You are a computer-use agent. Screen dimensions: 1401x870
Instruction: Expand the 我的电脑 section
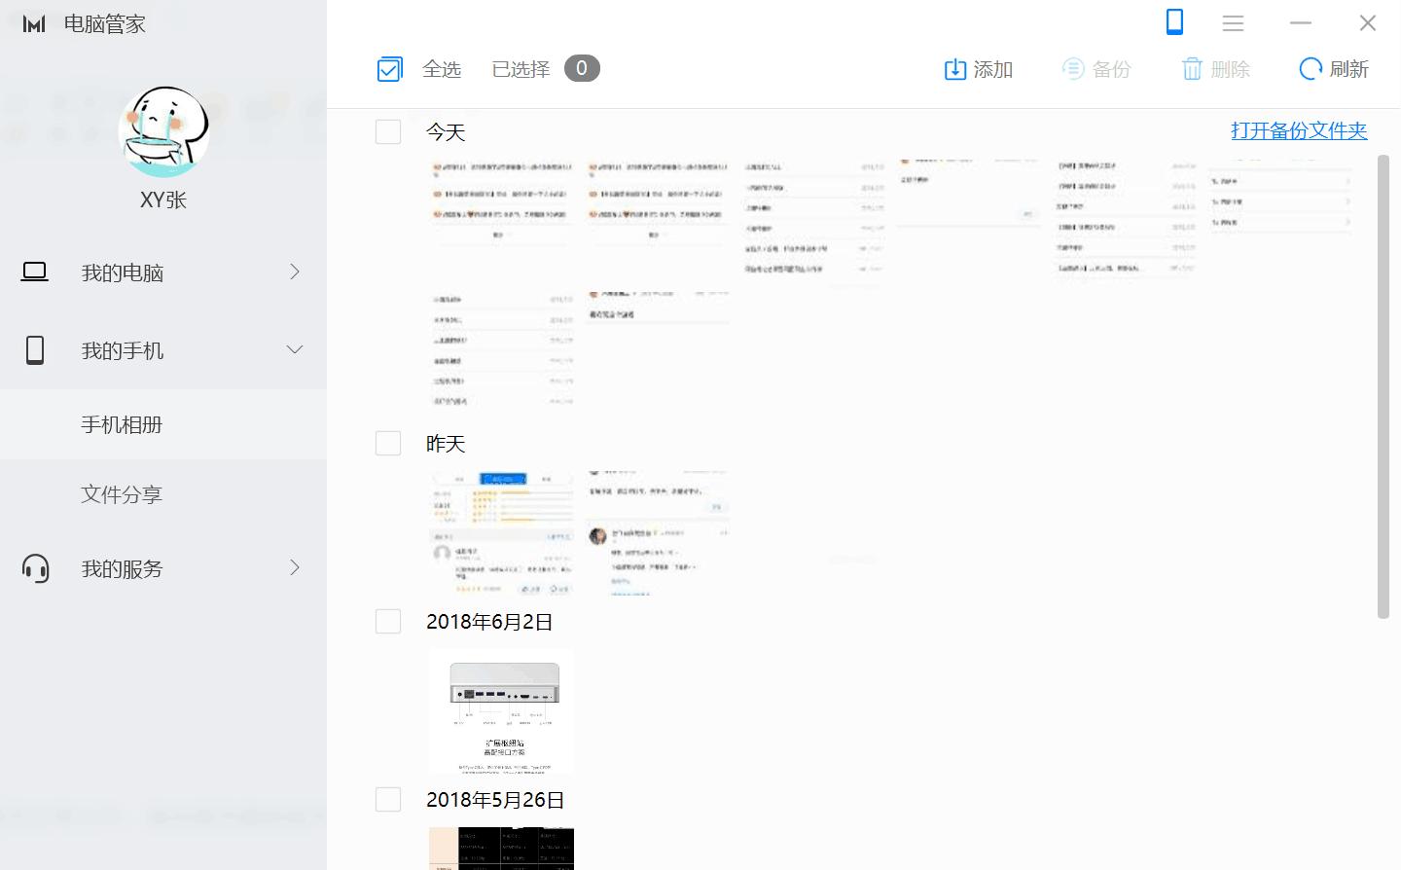[295, 272]
